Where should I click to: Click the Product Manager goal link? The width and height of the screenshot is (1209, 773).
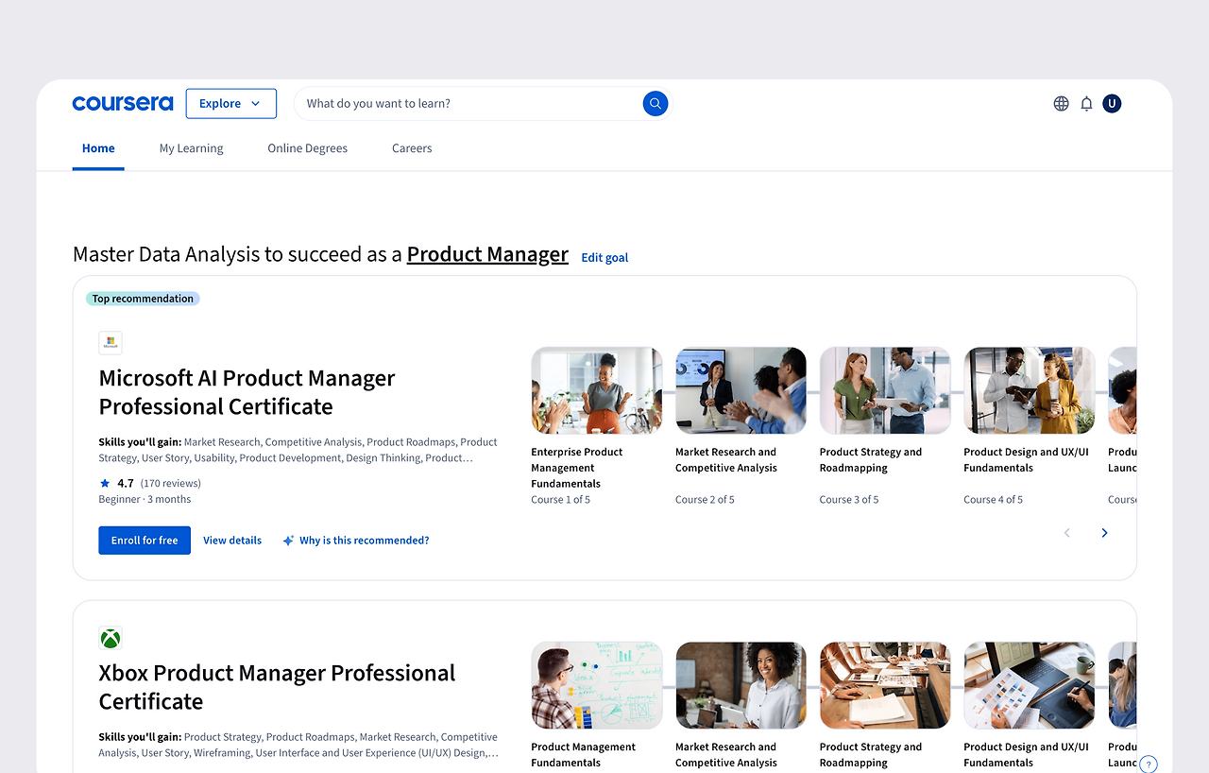click(487, 254)
